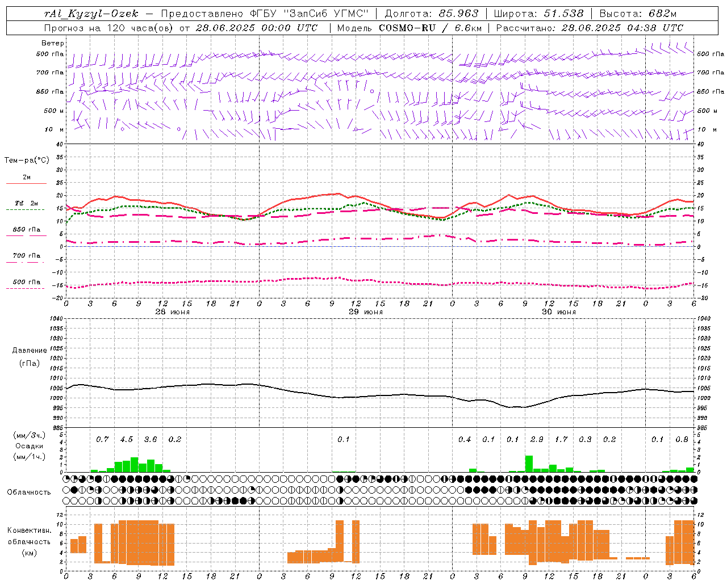Select the 3.6 precipitation total value

pyautogui.click(x=151, y=440)
